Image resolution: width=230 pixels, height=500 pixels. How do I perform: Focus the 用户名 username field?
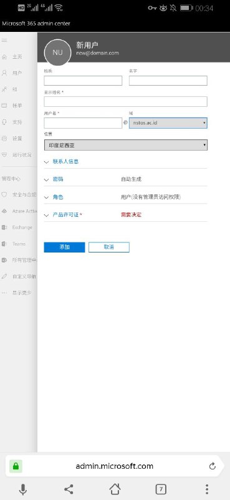(83, 123)
